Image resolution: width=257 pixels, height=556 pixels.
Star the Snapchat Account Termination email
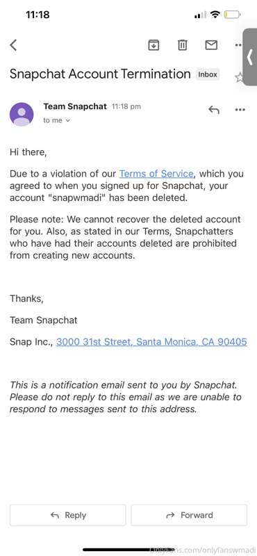pyautogui.click(x=240, y=77)
